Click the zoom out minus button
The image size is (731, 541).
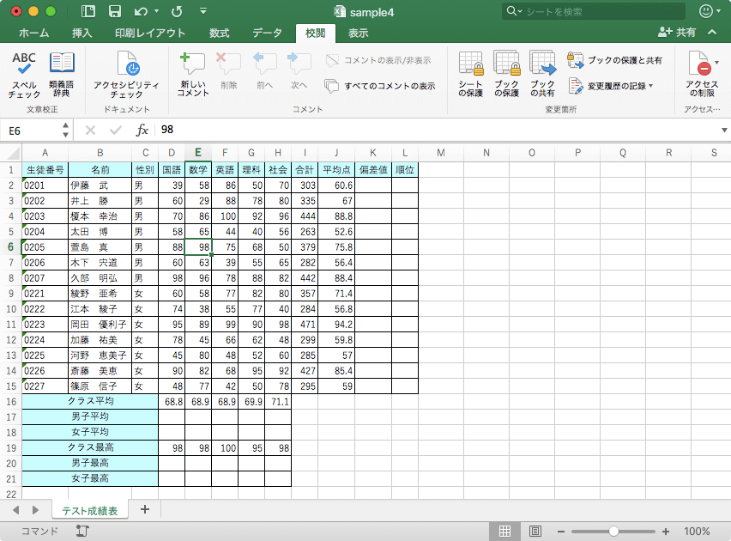click(561, 532)
